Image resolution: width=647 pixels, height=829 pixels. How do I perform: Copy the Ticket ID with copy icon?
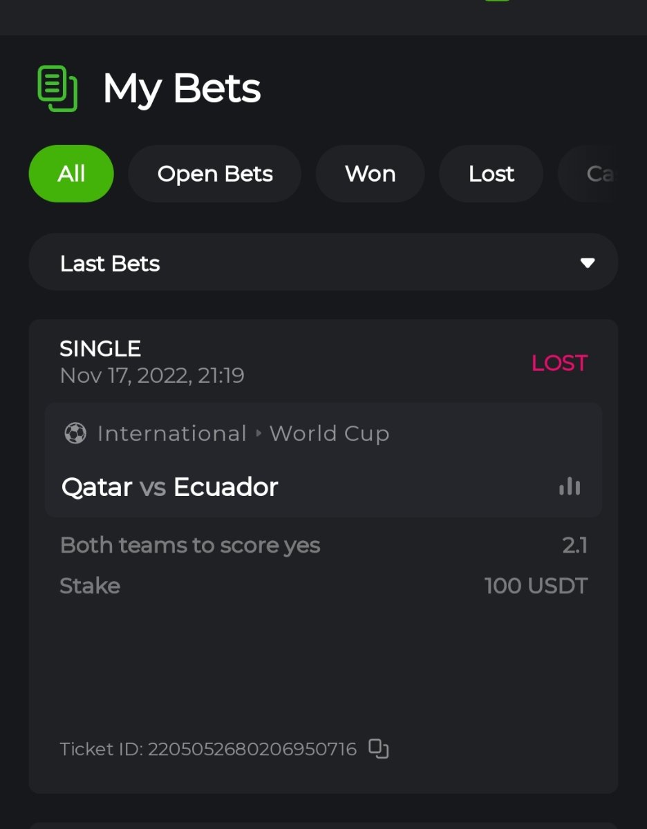[378, 749]
